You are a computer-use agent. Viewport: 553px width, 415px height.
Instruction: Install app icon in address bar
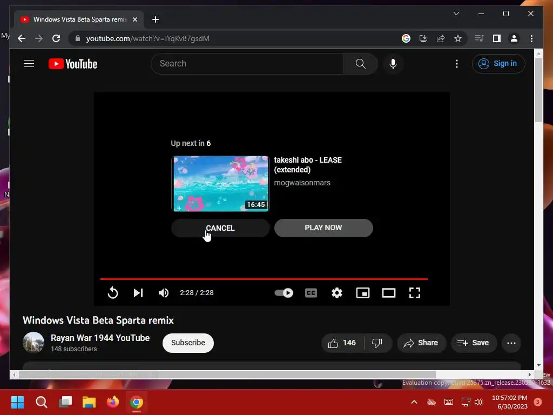click(x=423, y=38)
